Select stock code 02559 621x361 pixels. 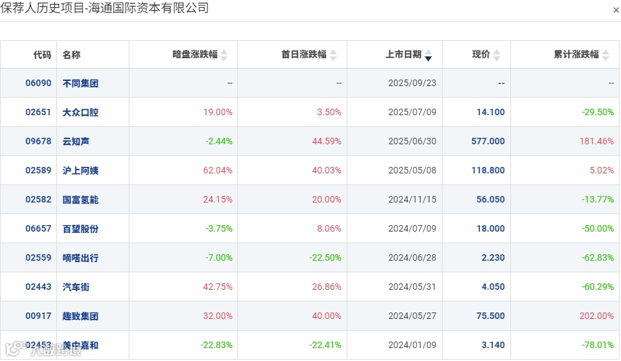tap(38, 257)
